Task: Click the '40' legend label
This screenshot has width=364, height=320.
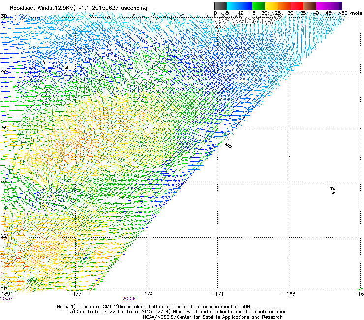Action: tap(316, 13)
